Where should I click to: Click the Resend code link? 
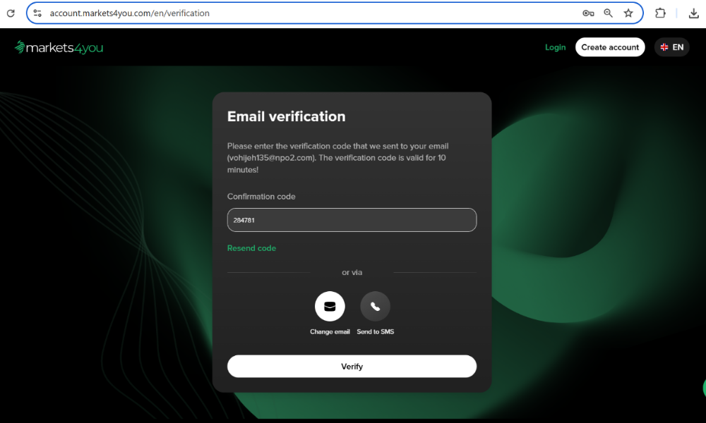point(251,248)
